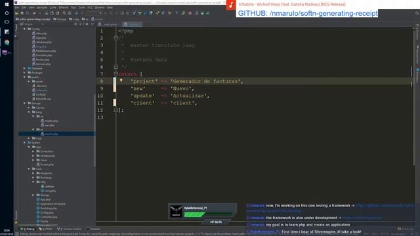Select the master.php editor tab
The height and width of the screenshot is (236, 420).
pos(133,24)
